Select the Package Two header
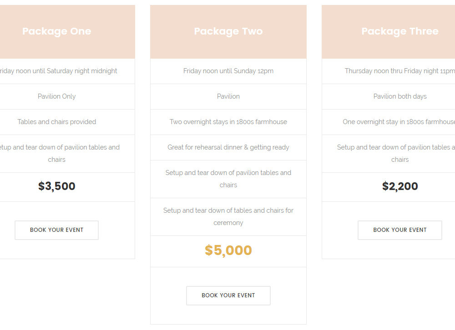 click(x=228, y=31)
